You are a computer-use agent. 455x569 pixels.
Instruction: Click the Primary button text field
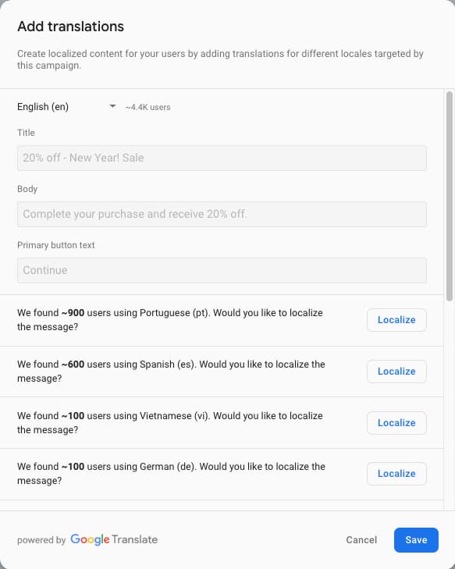click(x=222, y=270)
